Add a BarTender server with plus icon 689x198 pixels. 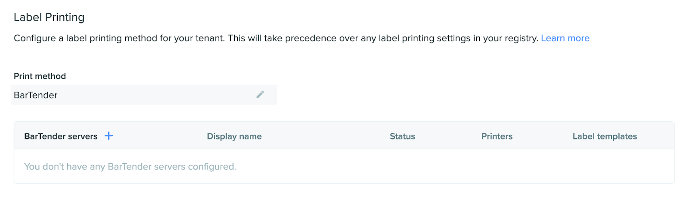pyautogui.click(x=109, y=136)
